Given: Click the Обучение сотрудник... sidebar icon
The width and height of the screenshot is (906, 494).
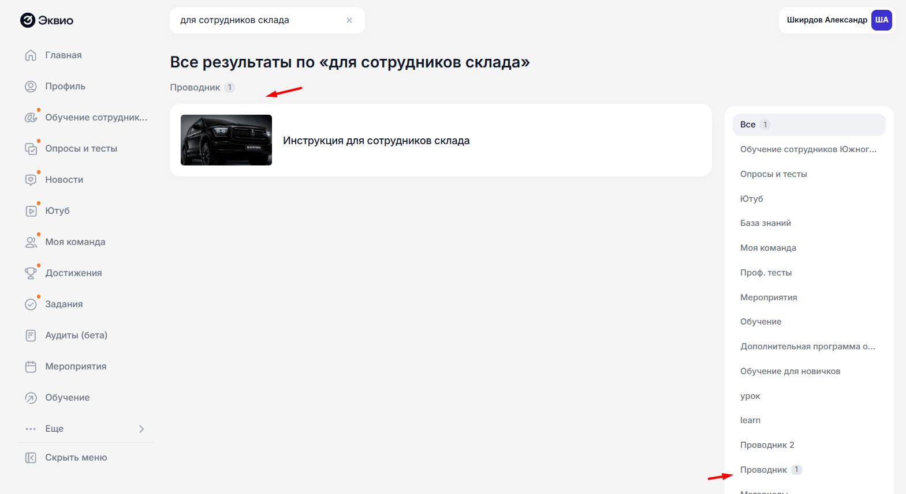Looking at the screenshot, I should [x=31, y=118].
